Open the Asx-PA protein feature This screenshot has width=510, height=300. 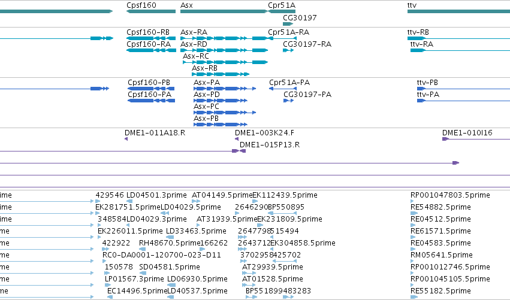[207, 83]
